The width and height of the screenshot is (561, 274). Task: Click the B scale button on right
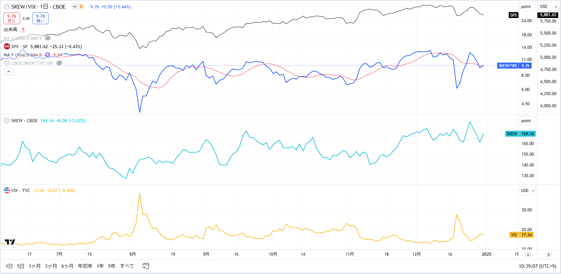coord(549,254)
